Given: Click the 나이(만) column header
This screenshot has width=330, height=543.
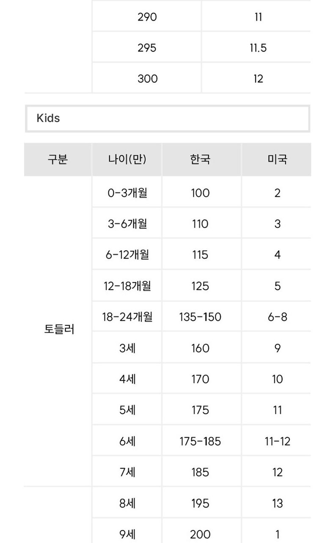Looking at the screenshot, I should click(x=127, y=160).
